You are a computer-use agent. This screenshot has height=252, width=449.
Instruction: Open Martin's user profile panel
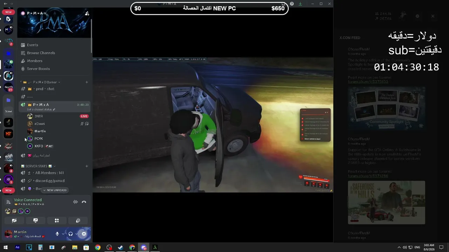coord(25,234)
